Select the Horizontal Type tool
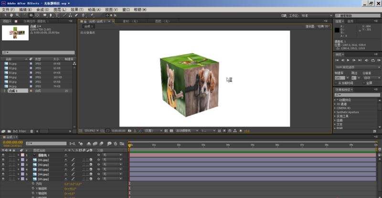382x198 pixels. [x=57, y=15]
